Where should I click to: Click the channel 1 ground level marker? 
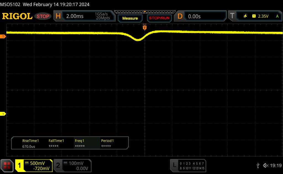[x=3, y=114]
